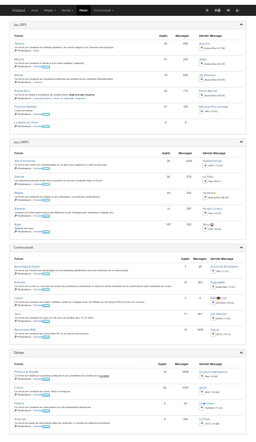
Task: Click the globe icon in navbar
Action: click(x=207, y=10)
